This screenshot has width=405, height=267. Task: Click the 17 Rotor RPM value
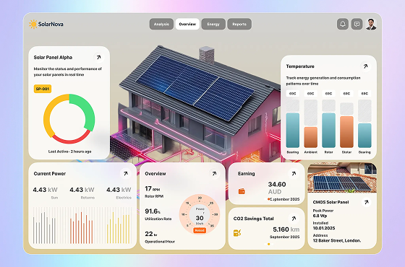152,188
